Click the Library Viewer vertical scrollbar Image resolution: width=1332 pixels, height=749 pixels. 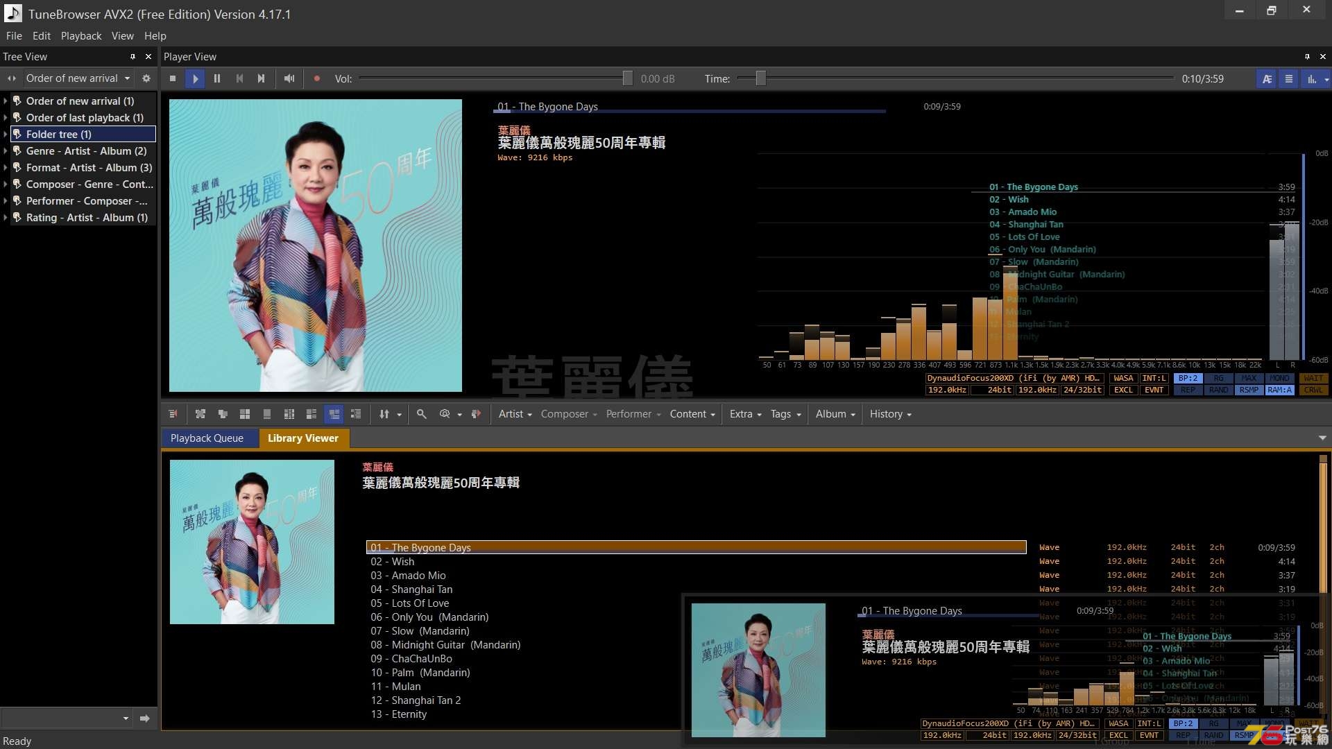click(1323, 589)
